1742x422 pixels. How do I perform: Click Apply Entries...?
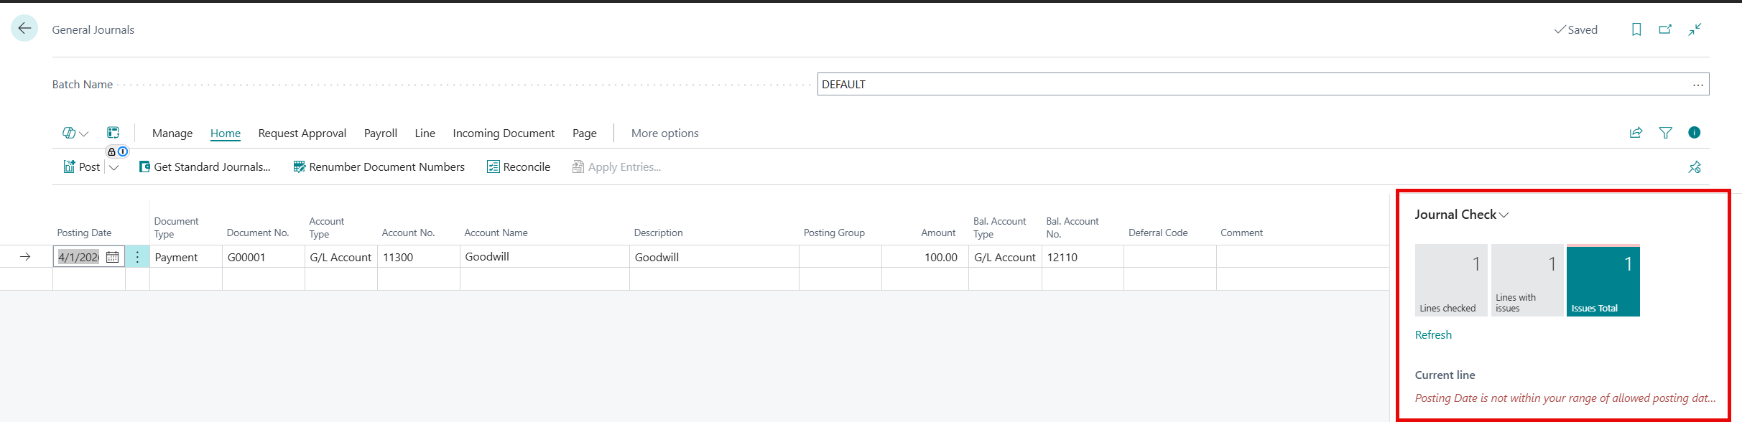pyautogui.click(x=616, y=167)
